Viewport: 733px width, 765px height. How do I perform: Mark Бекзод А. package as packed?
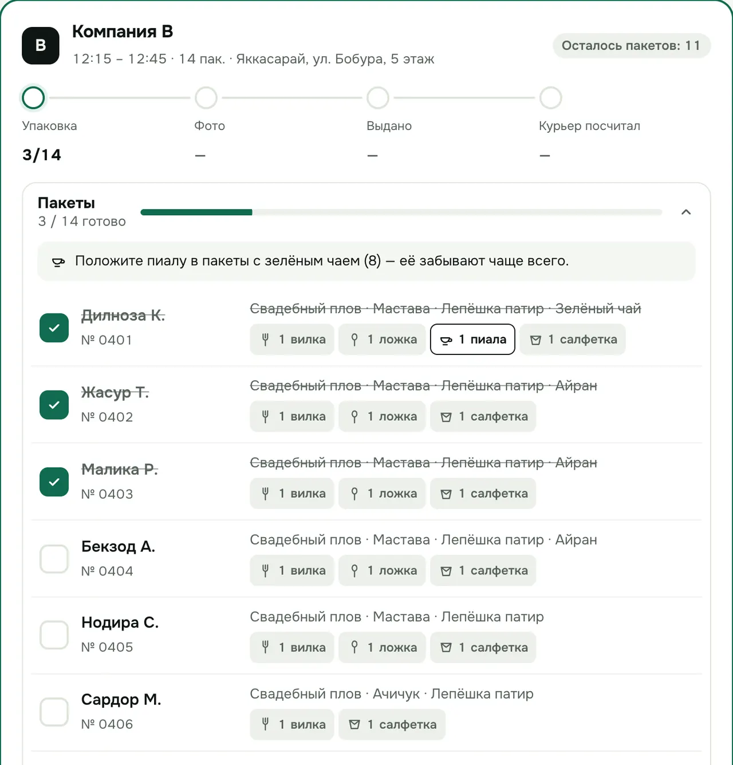[54, 559]
